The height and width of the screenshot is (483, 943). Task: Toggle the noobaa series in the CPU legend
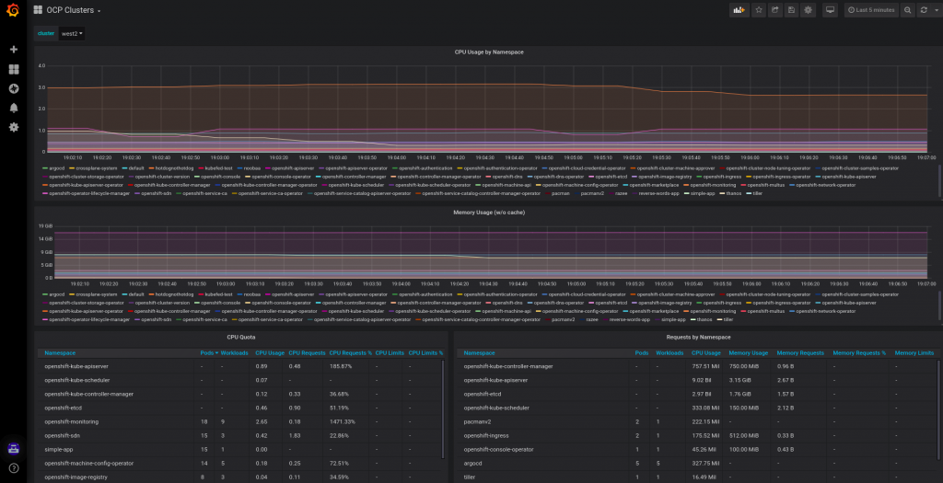pos(252,168)
